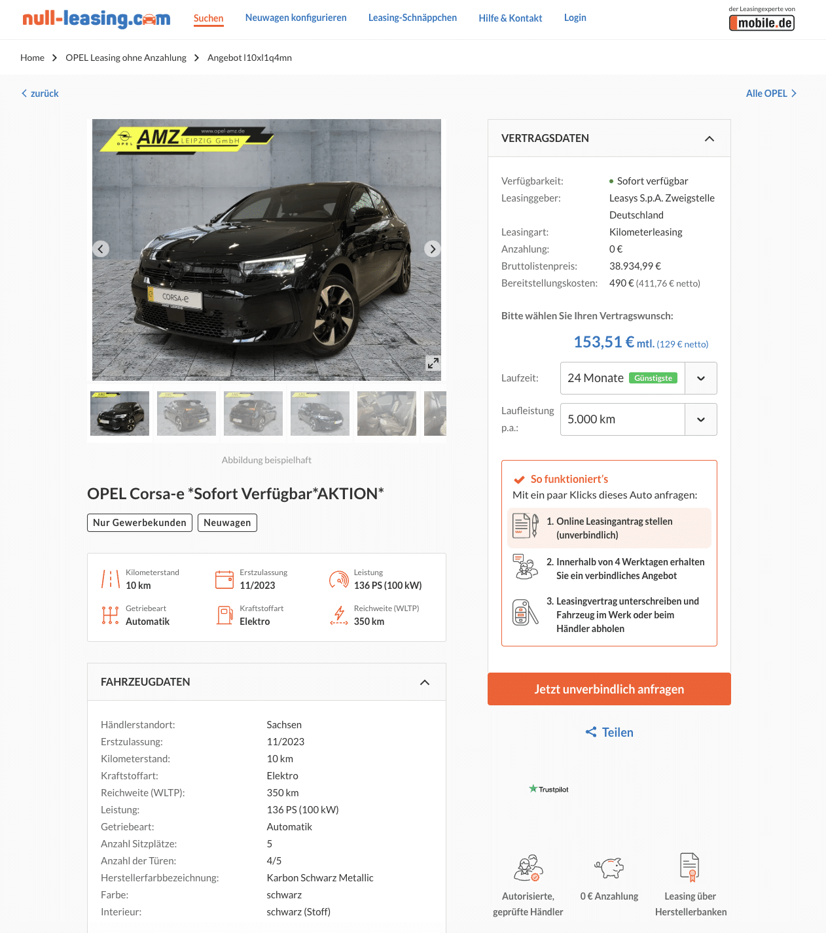Open Neuwagen konfigurieren in the navigation
Screen dimensions: 826x933
coord(296,18)
